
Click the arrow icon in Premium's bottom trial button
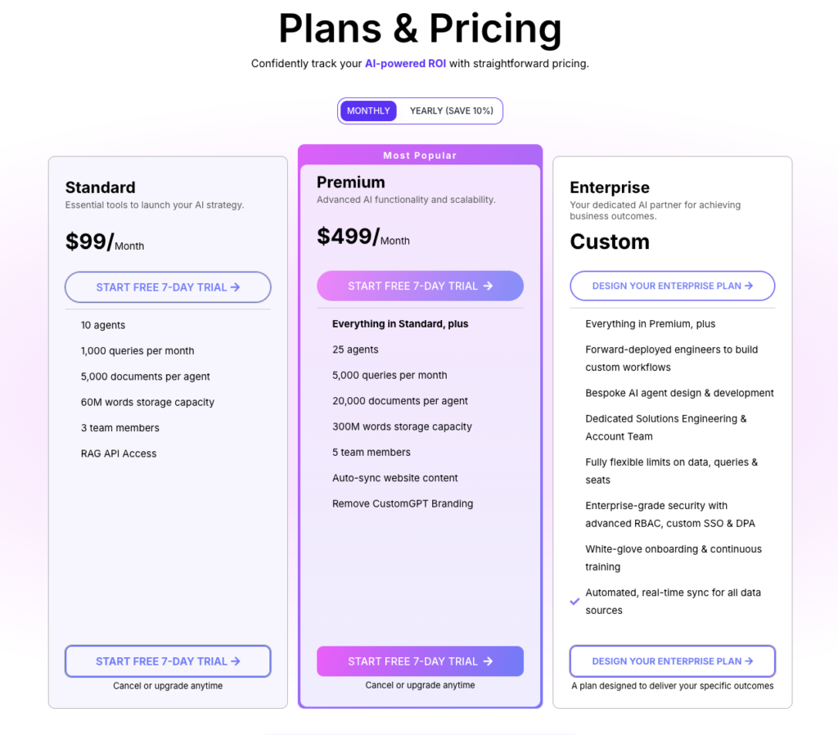489,661
